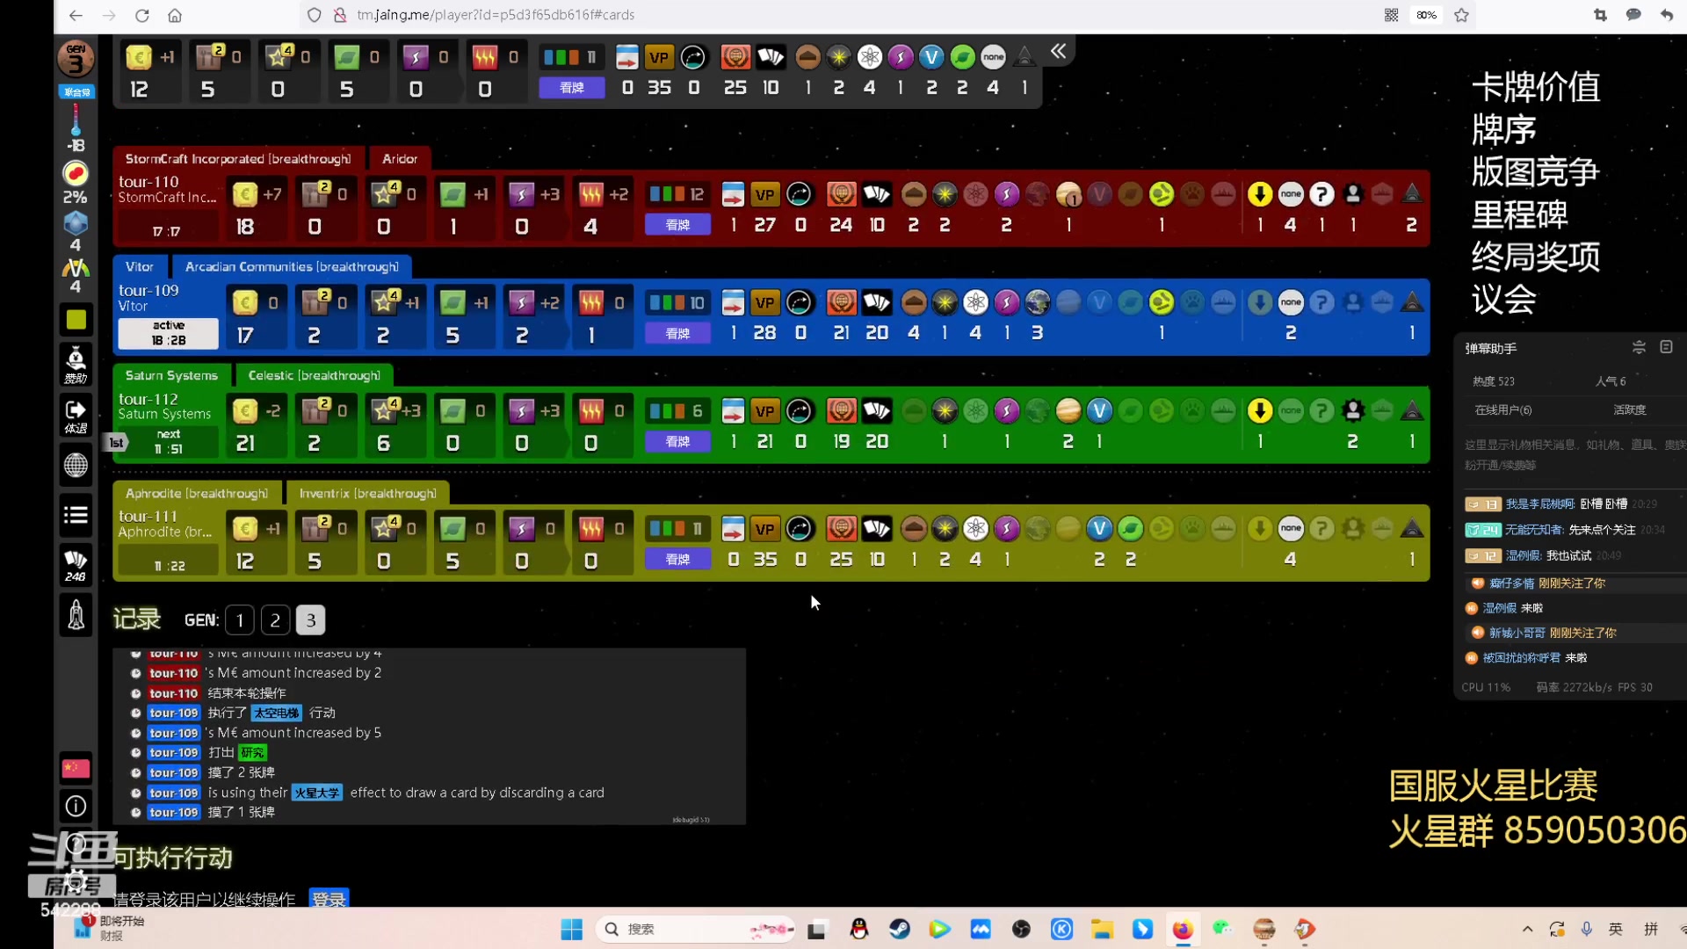
Task: Click science atom tag in top summary bar
Action: point(870,58)
